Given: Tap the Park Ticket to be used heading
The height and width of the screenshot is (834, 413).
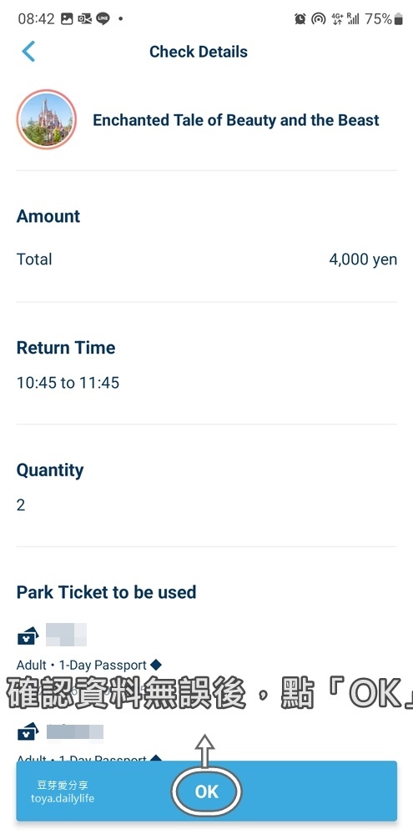Looking at the screenshot, I should 107,592.
